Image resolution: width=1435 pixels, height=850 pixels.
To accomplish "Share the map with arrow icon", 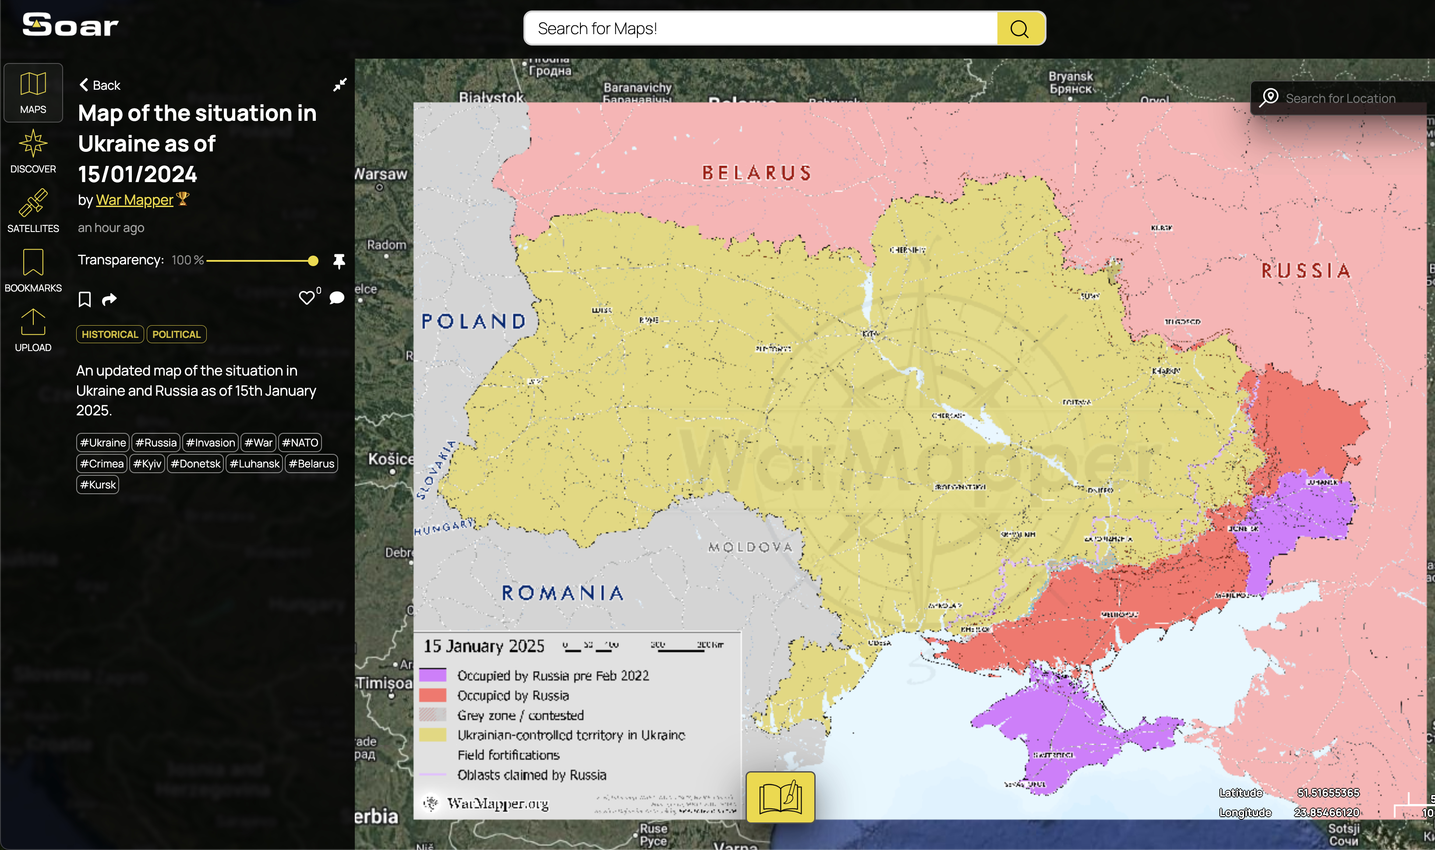I will (x=109, y=299).
